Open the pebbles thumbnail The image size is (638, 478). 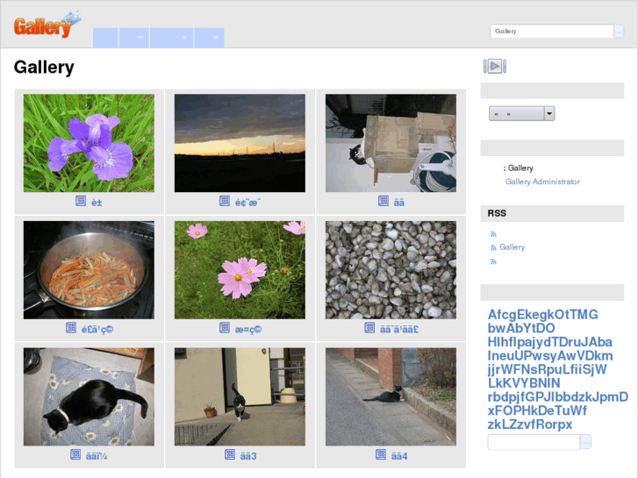(x=391, y=270)
